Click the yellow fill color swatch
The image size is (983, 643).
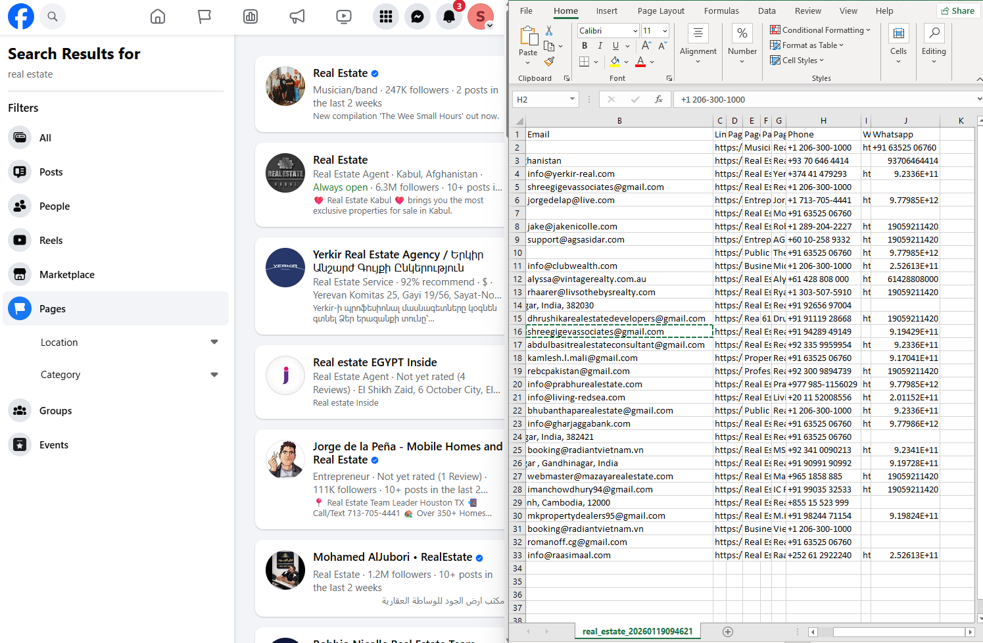pos(615,62)
